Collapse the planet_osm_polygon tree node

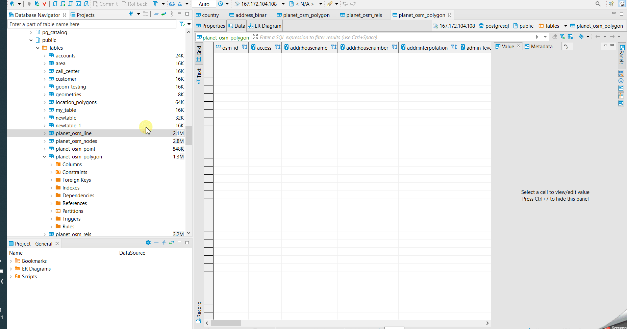tap(44, 157)
